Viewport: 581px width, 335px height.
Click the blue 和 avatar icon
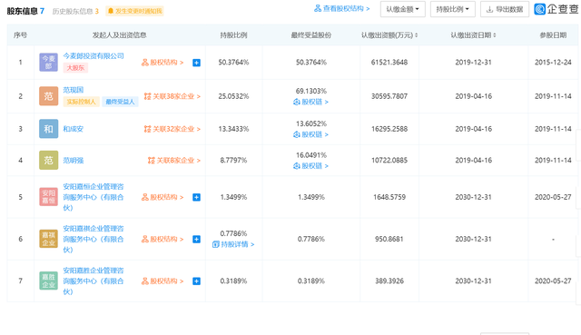48,129
